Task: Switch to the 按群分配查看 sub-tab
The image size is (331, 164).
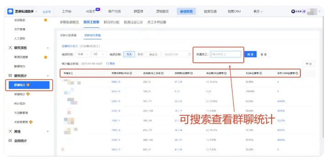Action: 68,35
